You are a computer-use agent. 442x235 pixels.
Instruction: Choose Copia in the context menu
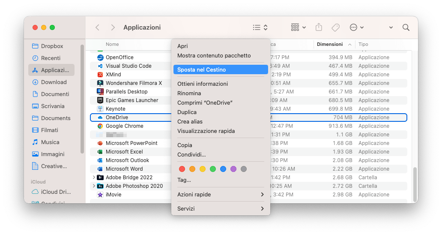pyautogui.click(x=221, y=145)
